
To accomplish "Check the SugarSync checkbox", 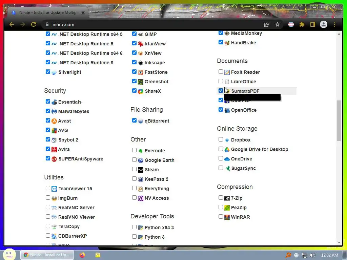I will click(x=221, y=168).
